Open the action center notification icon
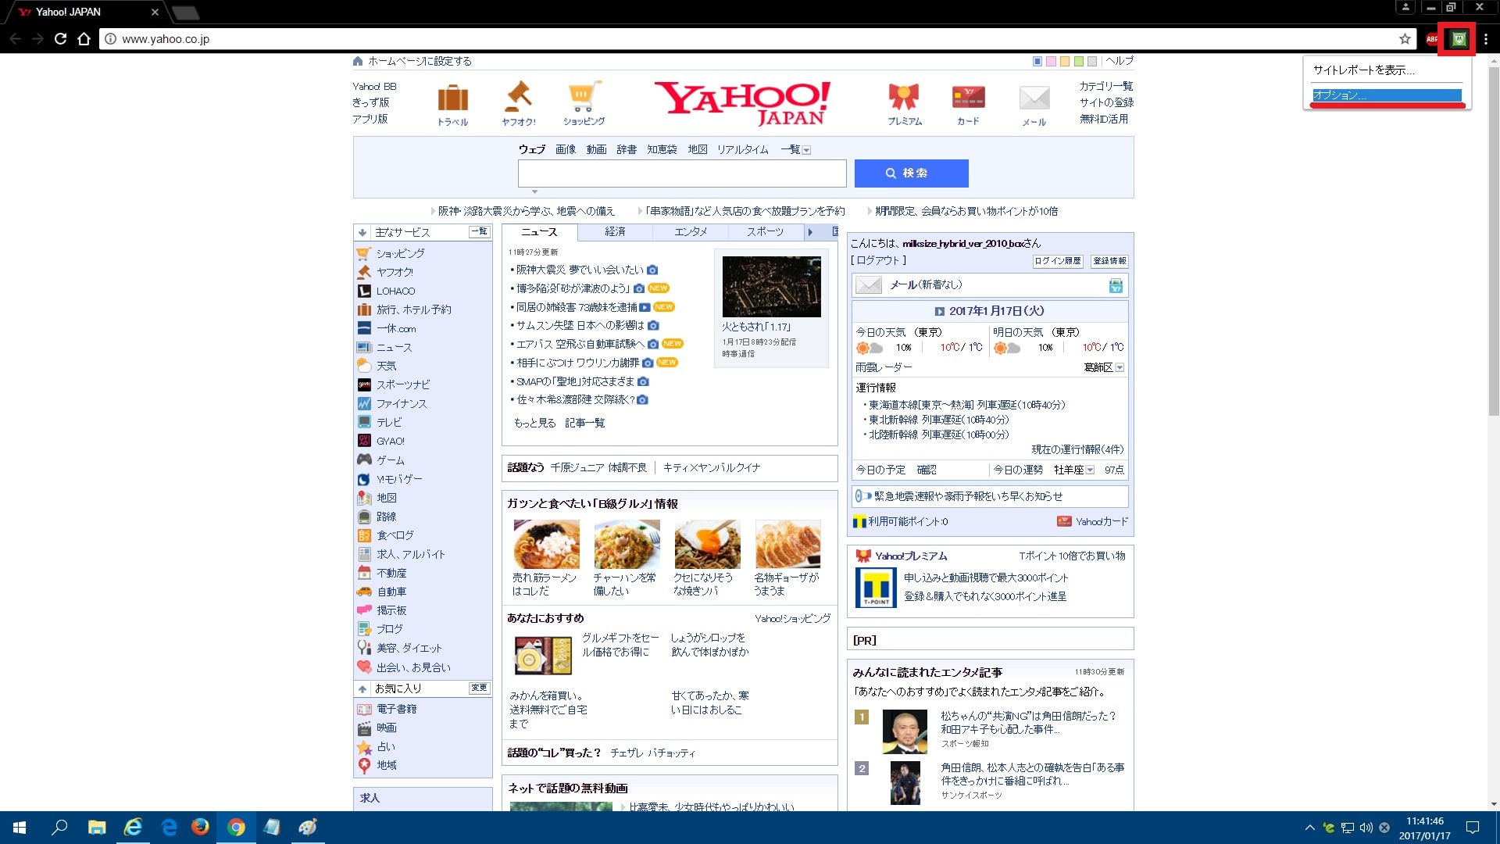 coord(1473,827)
